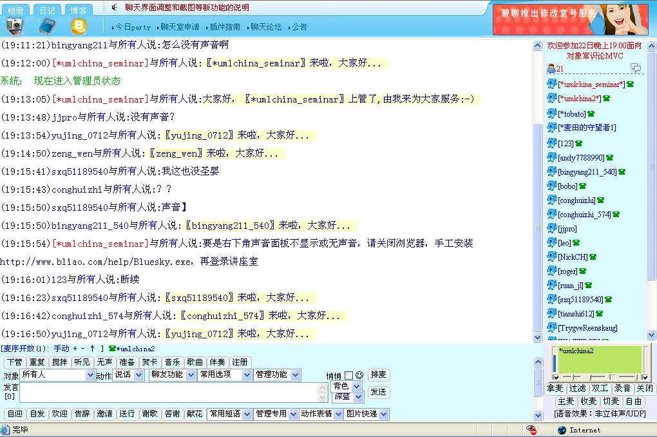Click the smiley emoticon icon

[359, 375]
